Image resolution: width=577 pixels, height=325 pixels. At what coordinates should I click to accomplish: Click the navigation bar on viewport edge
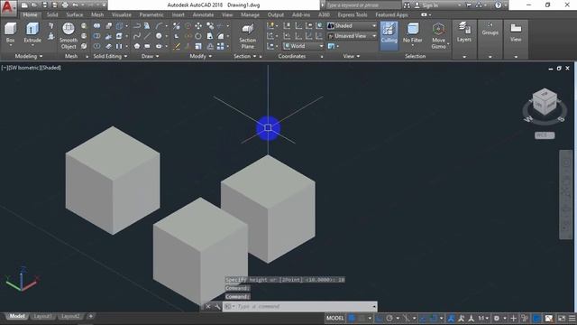click(x=566, y=195)
